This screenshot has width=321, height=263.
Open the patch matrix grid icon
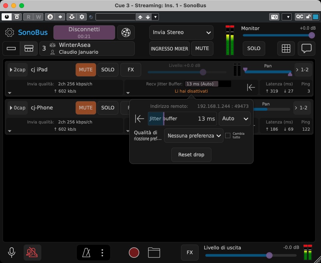(x=286, y=49)
